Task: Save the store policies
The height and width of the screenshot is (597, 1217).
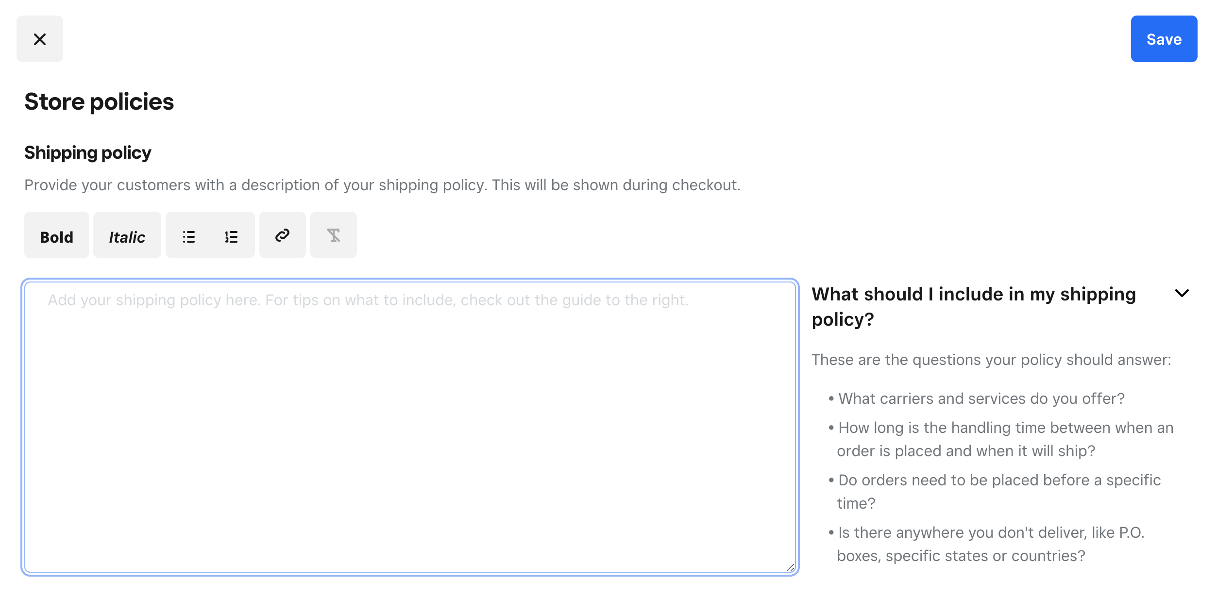Action: click(x=1164, y=39)
